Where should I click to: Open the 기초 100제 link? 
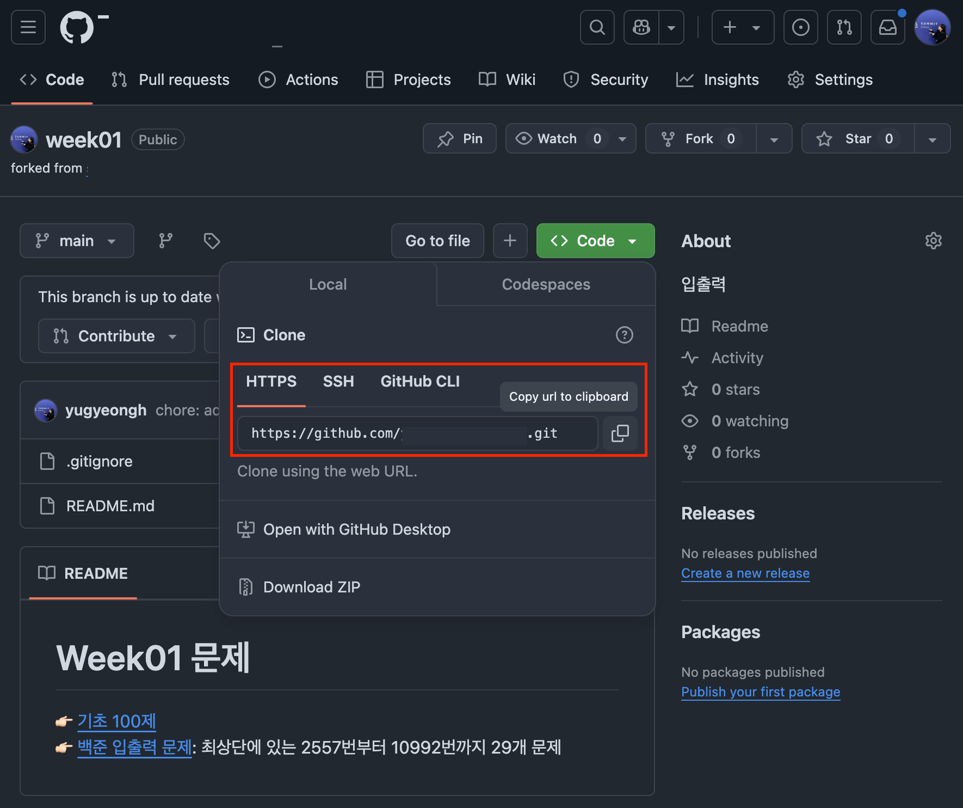pyautogui.click(x=116, y=721)
